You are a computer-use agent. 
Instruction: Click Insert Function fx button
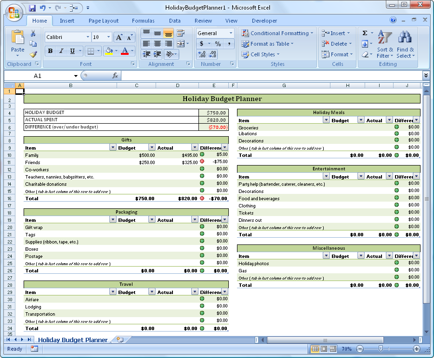[x=115, y=76]
